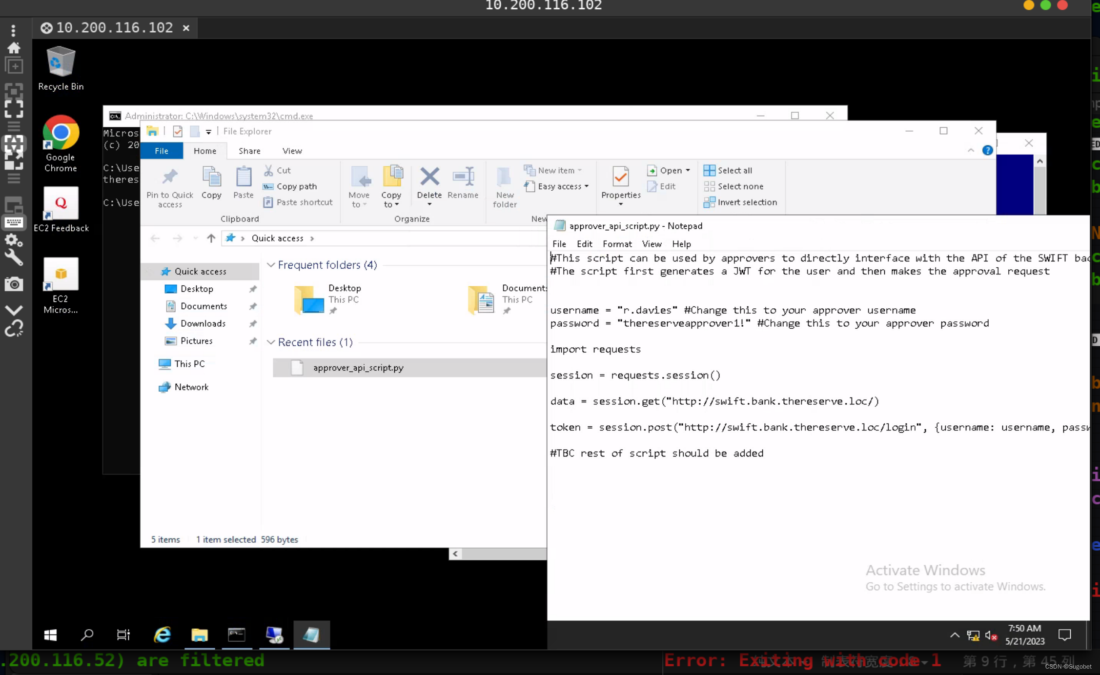Open Windows Start menu
The height and width of the screenshot is (675, 1100).
pyautogui.click(x=50, y=635)
